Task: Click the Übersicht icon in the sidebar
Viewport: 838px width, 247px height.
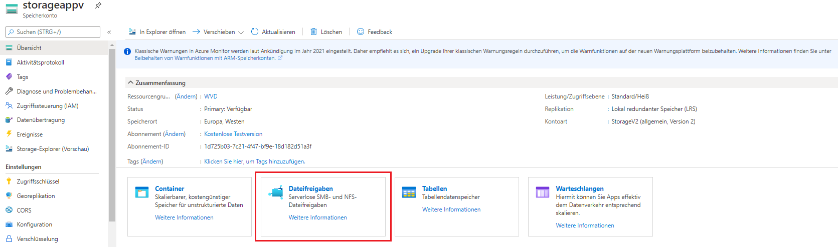Action: click(9, 48)
